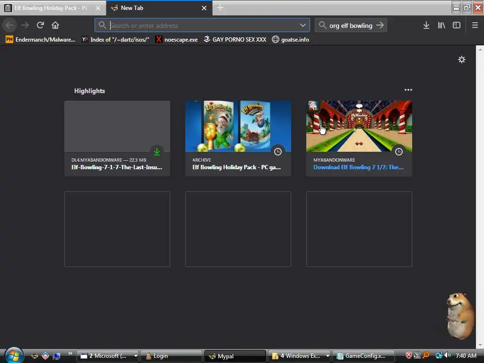Expand the quick launch overflow chevron
The image size is (484, 363).
pos(70,353)
